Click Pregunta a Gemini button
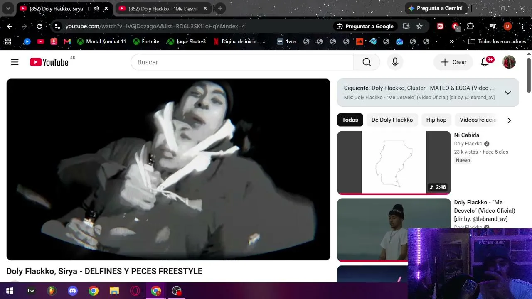This screenshot has width=532, height=299. point(435,8)
